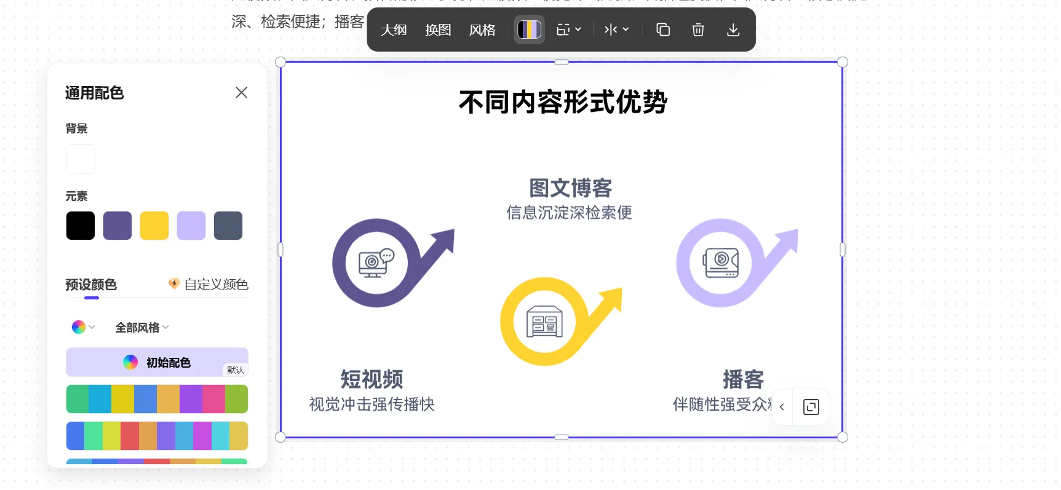1061x490 pixels.
Task: Click the duplicate copy icon in toolbar
Action: tap(662, 30)
